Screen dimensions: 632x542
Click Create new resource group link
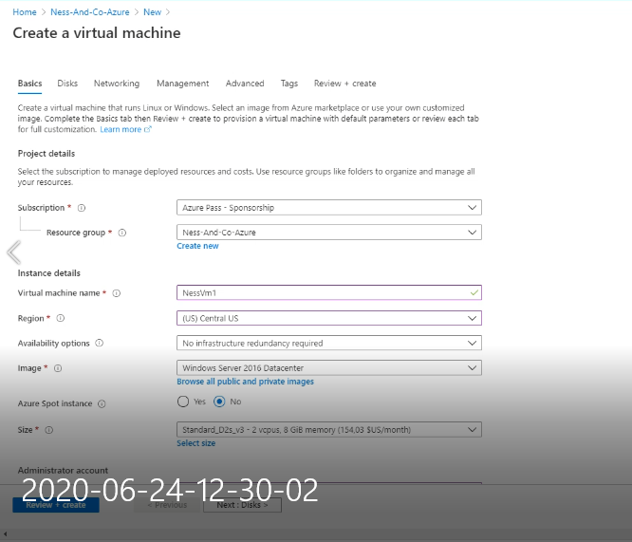click(197, 246)
